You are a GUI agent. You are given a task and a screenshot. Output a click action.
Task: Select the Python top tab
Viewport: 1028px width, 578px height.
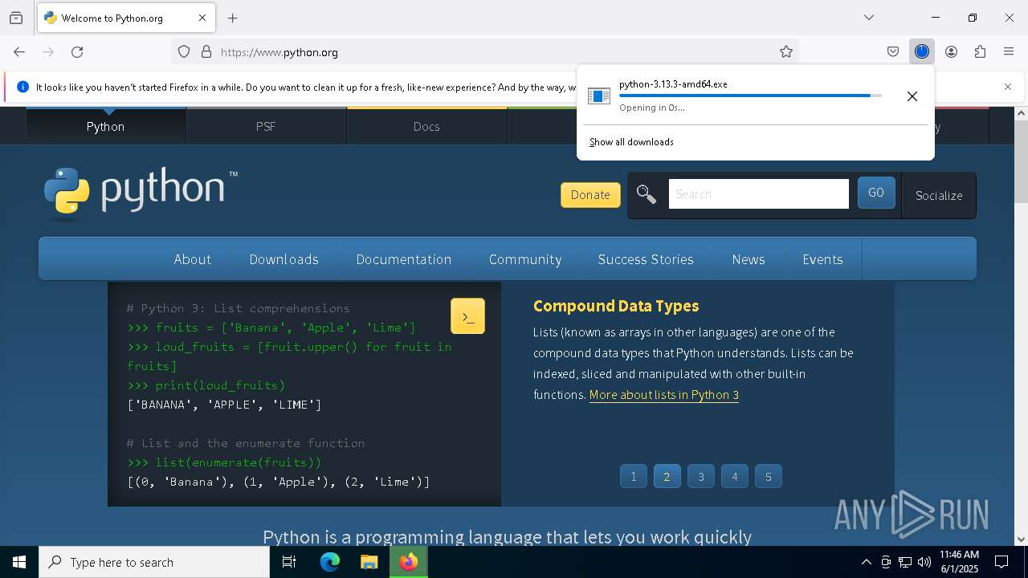click(105, 126)
